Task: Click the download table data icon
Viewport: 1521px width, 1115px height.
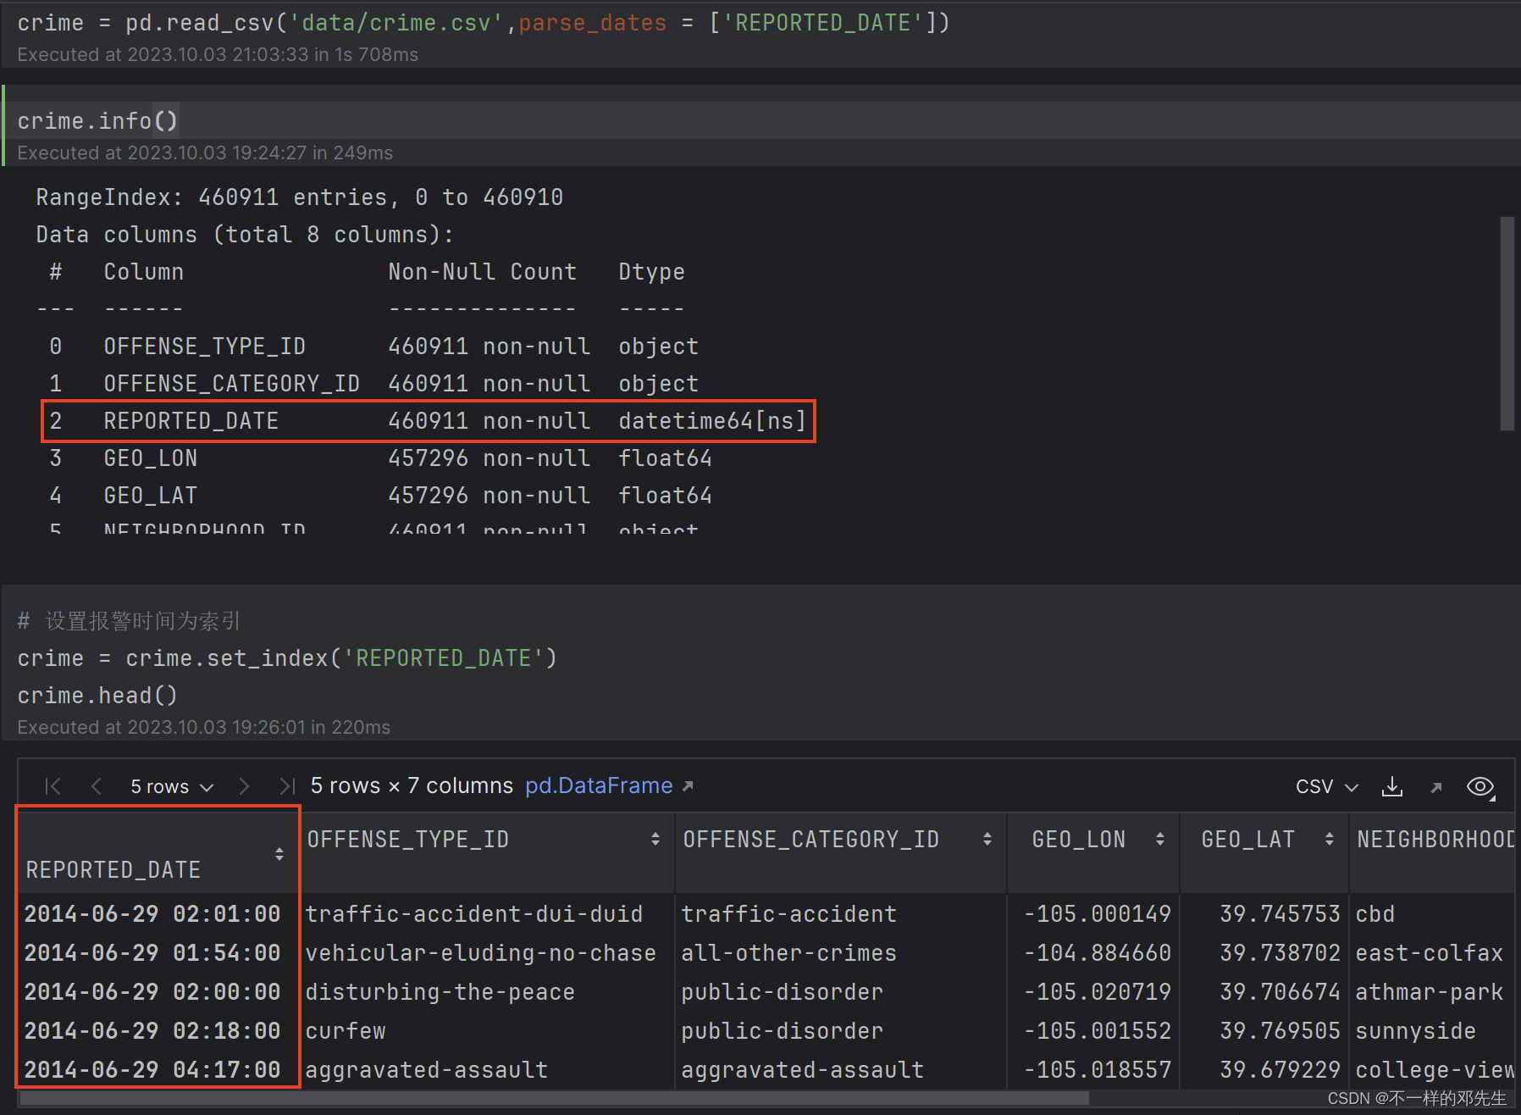Action: coord(1391,786)
